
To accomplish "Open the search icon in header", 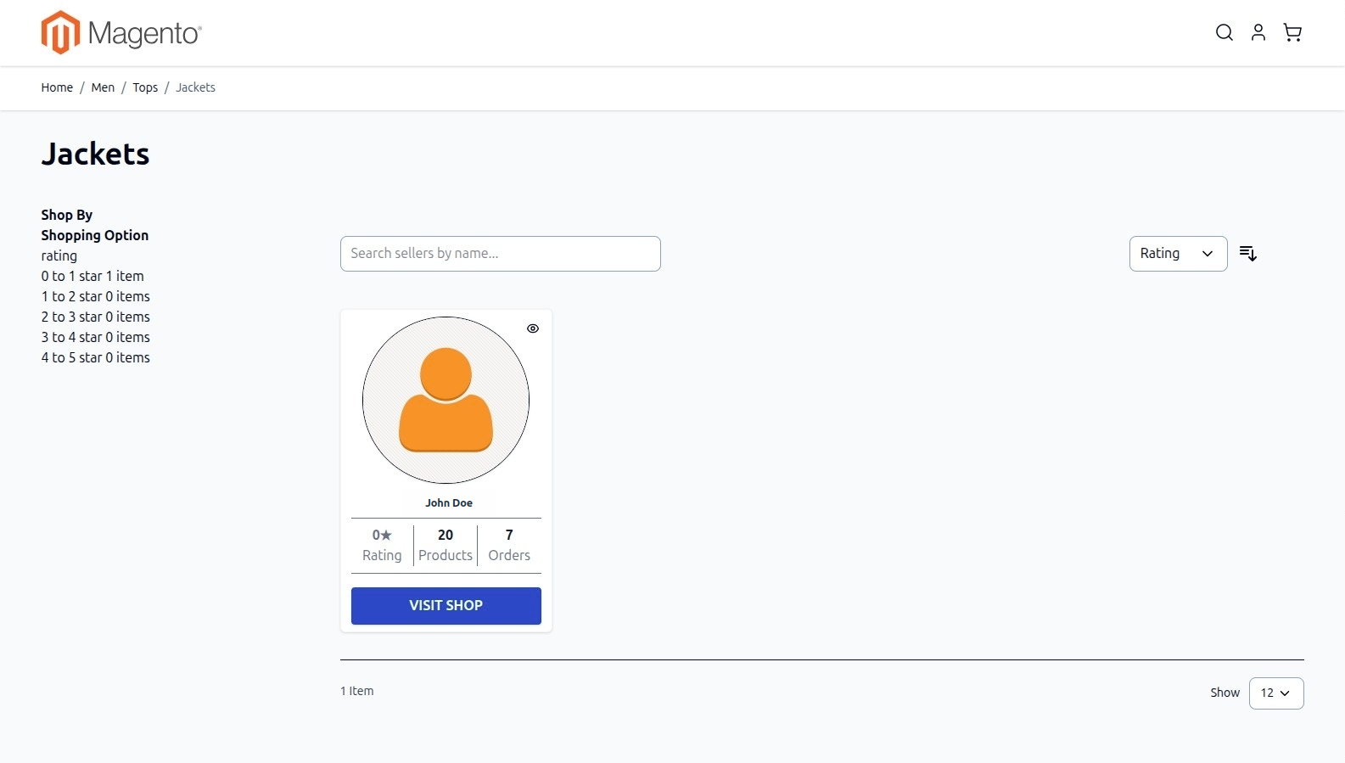I will point(1224,32).
